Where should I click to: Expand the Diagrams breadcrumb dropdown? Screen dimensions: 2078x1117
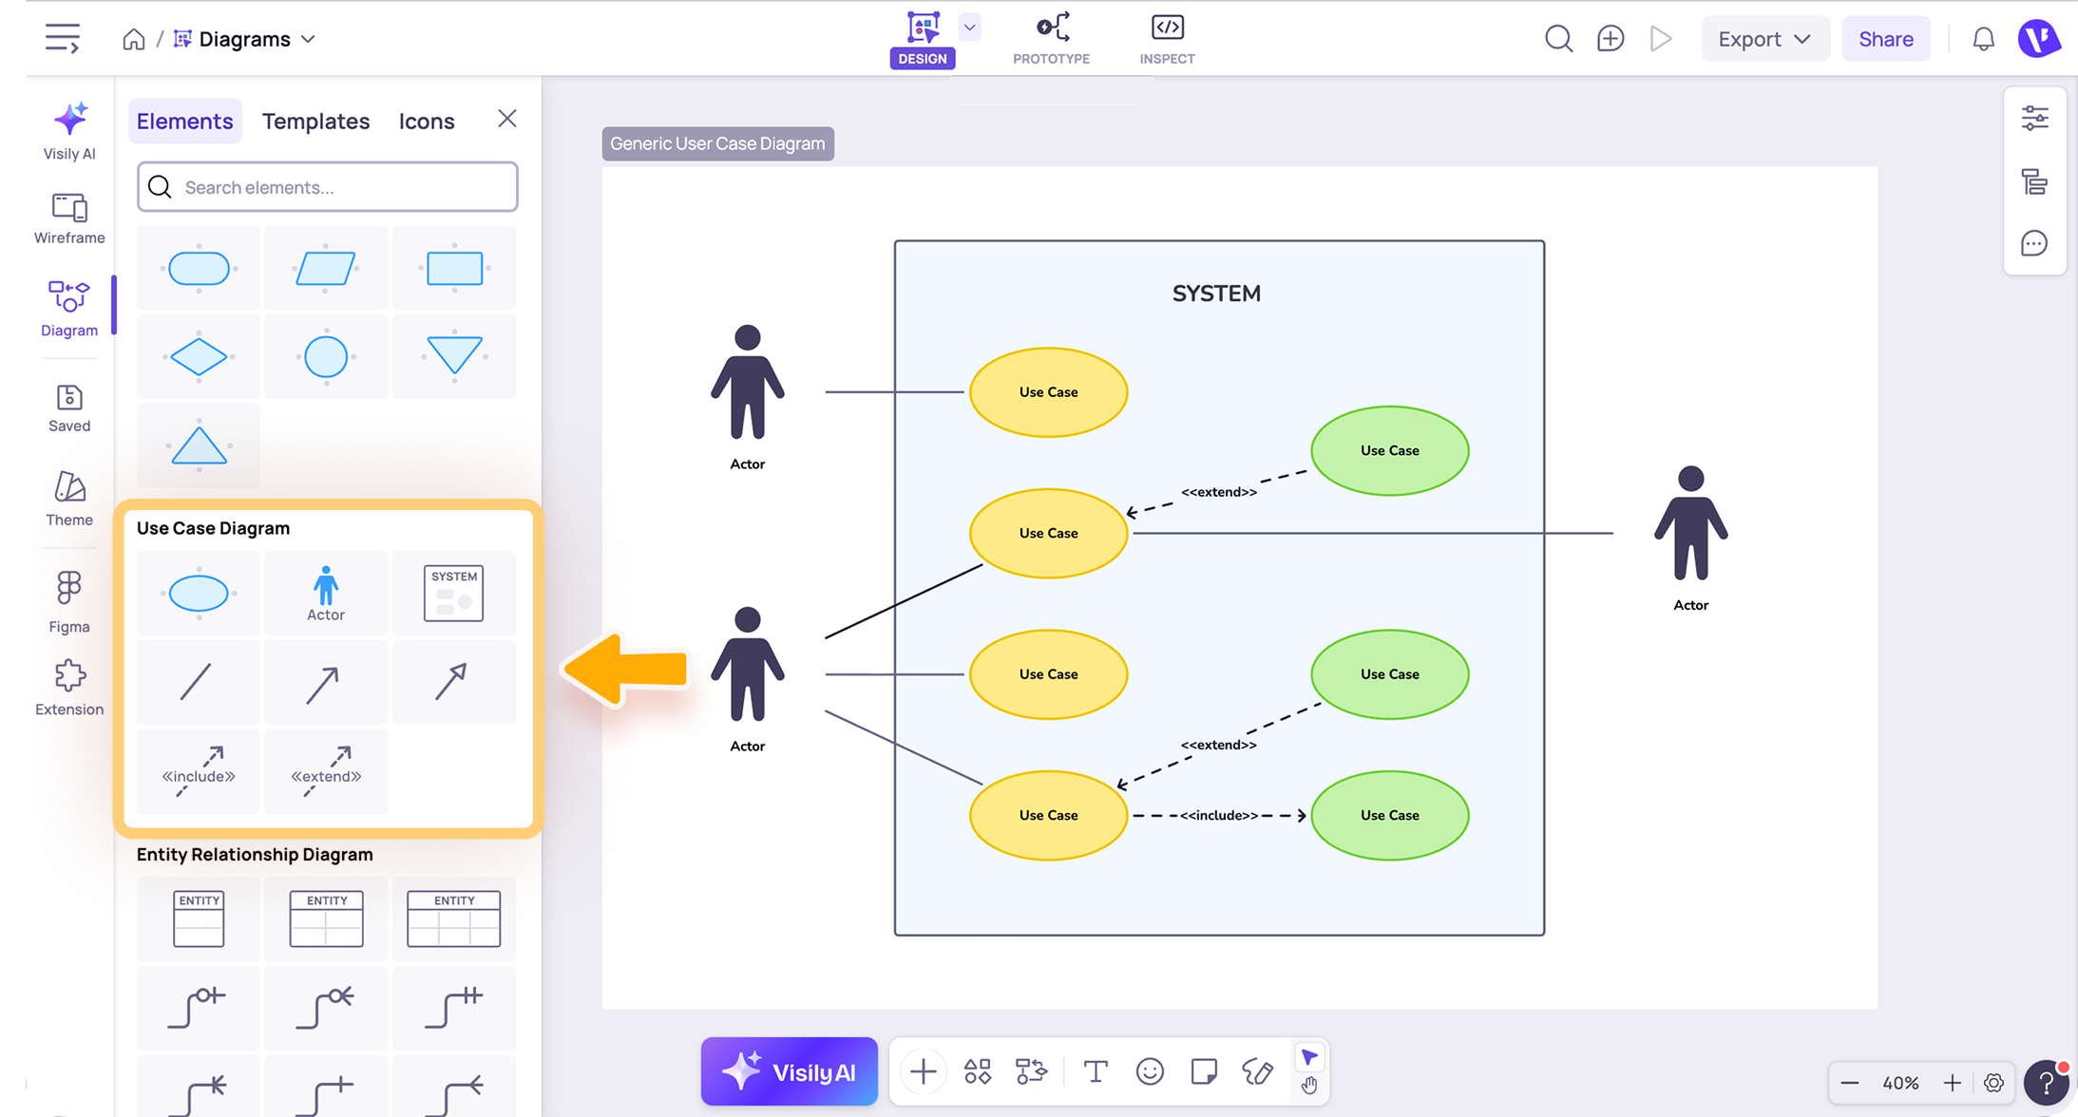pos(308,39)
